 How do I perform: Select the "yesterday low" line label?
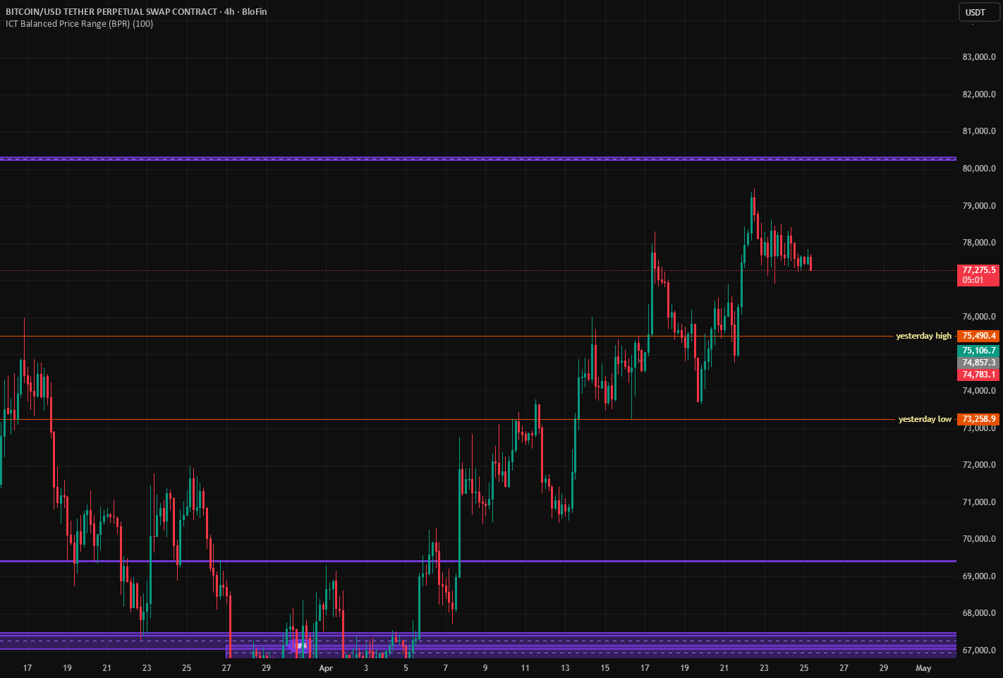[925, 419]
